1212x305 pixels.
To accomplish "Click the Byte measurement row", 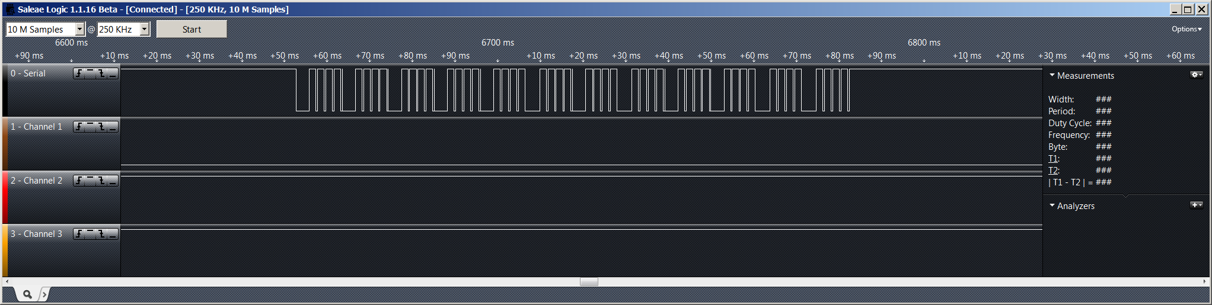I will coord(1080,147).
